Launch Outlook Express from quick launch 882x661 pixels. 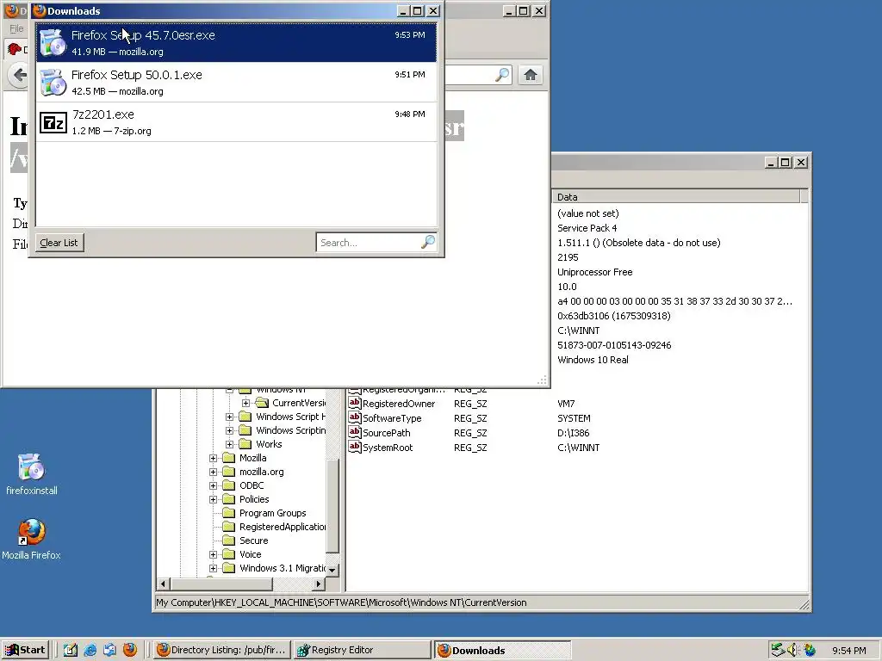[109, 650]
